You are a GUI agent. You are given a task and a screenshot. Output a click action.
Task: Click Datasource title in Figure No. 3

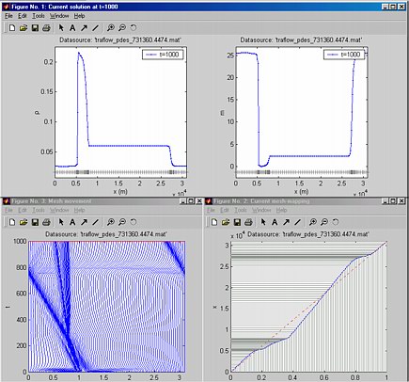[x=106, y=234]
